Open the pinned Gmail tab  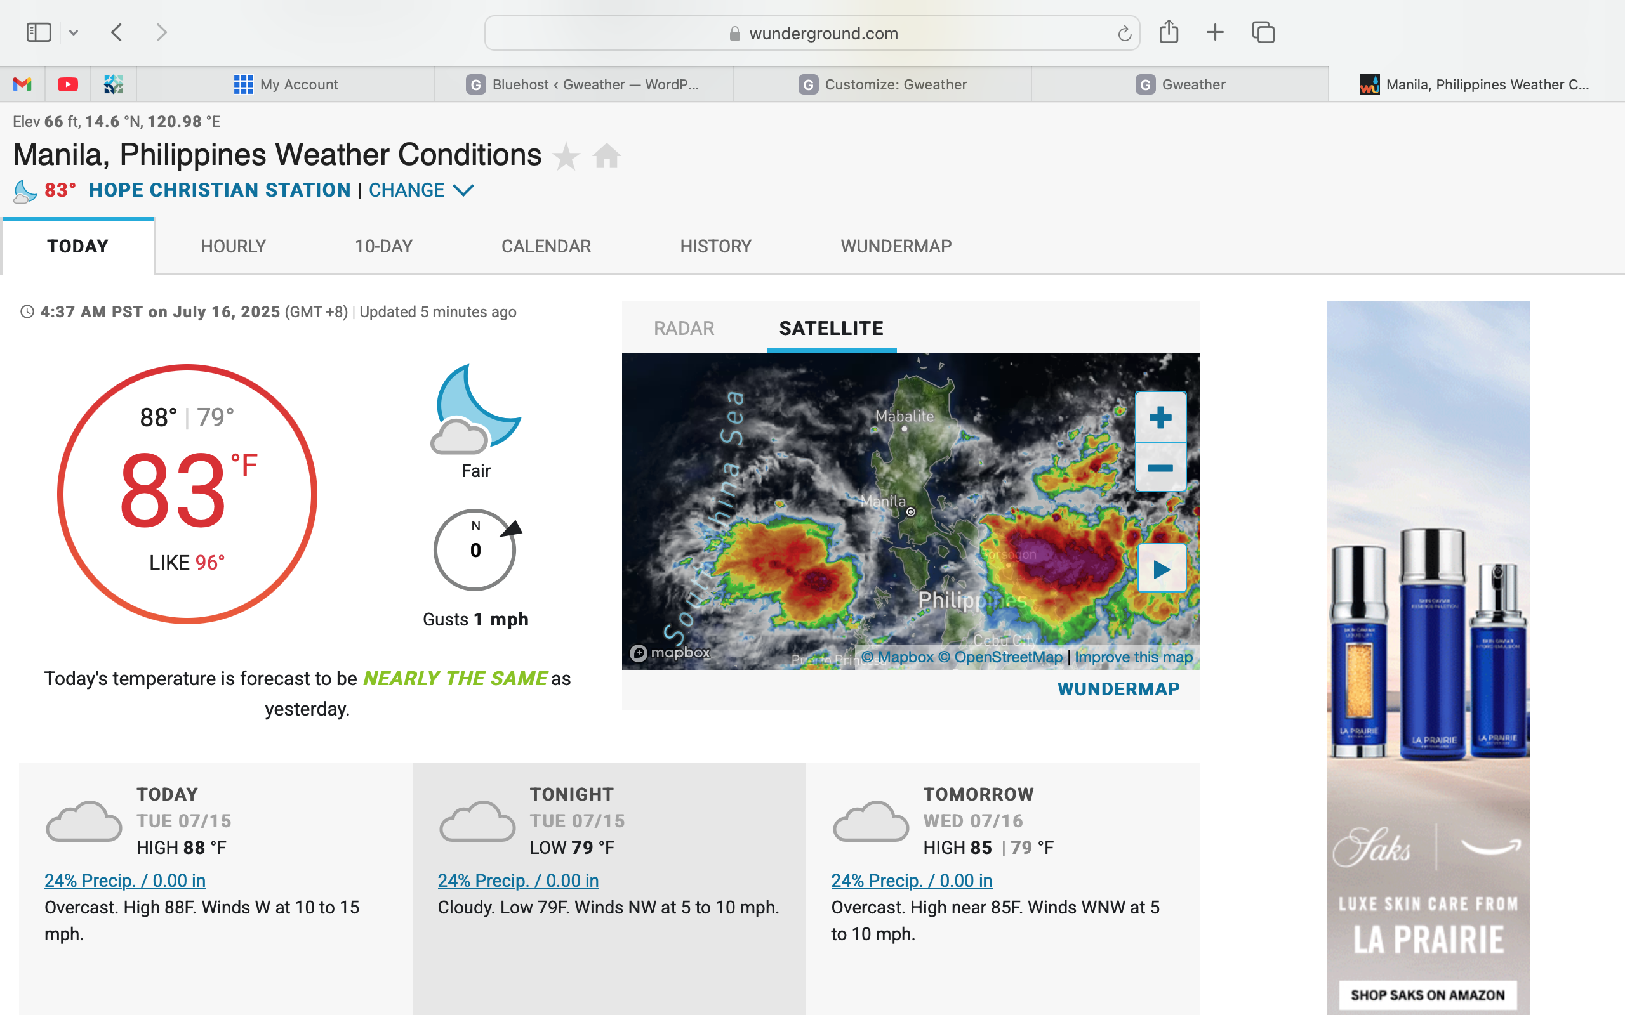tap(22, 84)
